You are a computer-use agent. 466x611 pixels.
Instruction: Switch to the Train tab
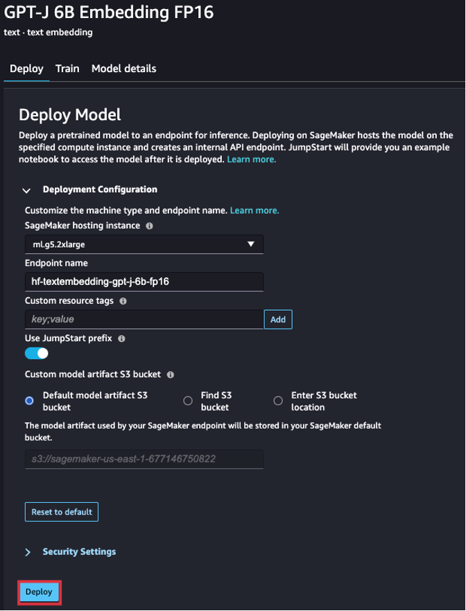tap(67, 69)
